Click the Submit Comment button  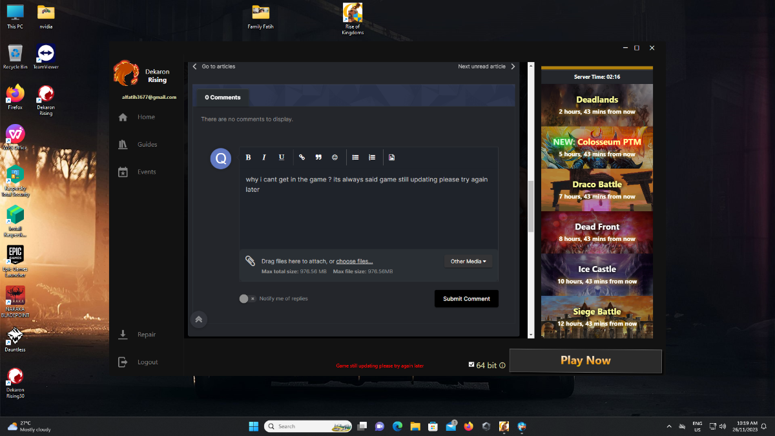tap(466, 298)
